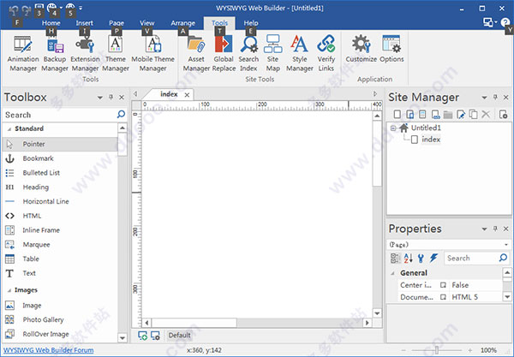This screenshot has height=357, width=514.
Task: Open the Asset Manager
Action: (x=196, y=54)
